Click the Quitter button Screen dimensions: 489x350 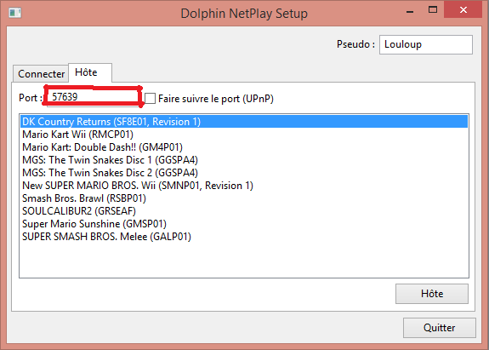[x=440, y=328]
